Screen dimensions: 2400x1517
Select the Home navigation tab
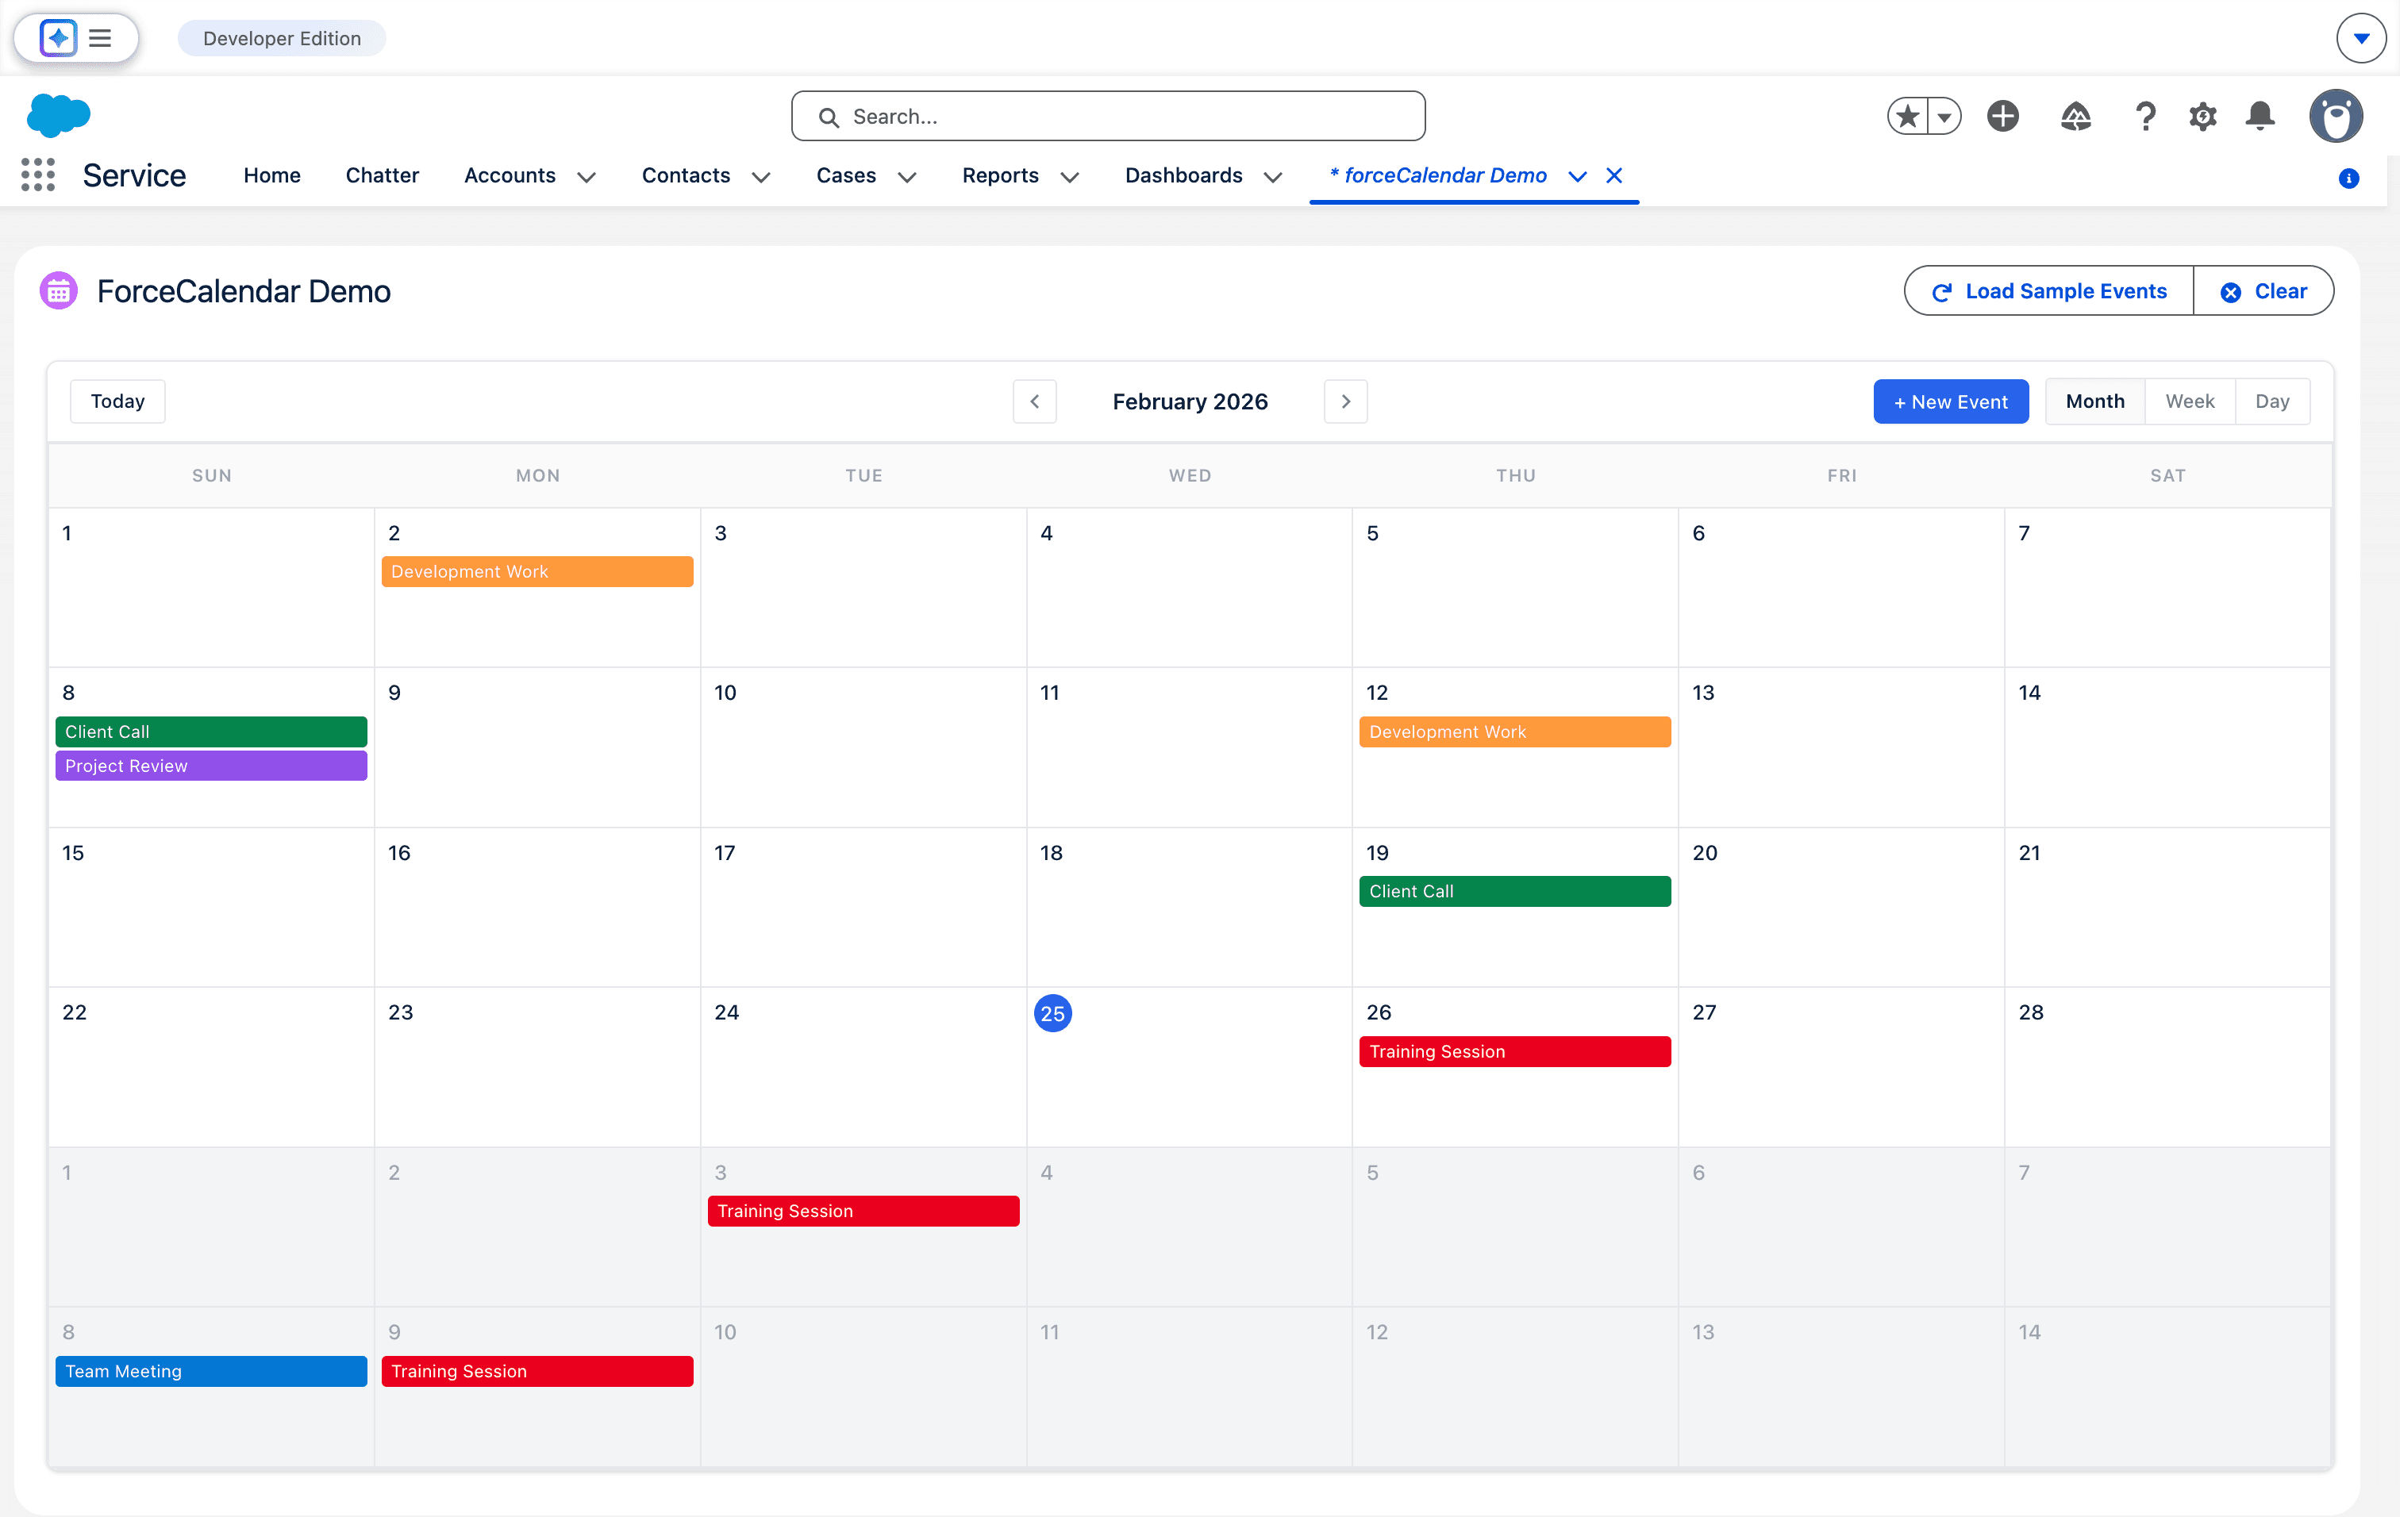click(271, 175)
